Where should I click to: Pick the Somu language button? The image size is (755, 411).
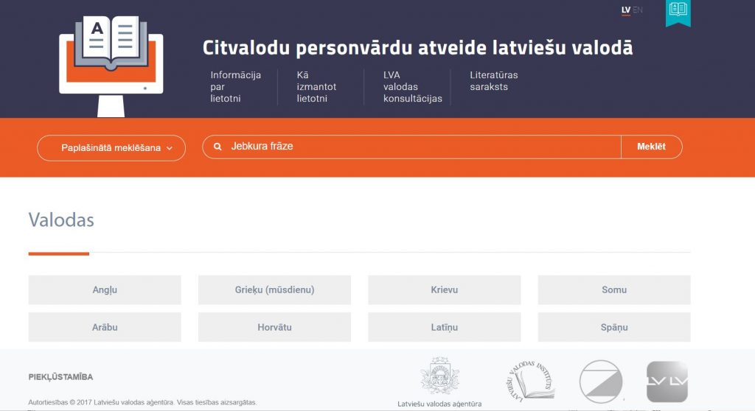(613, 290)
